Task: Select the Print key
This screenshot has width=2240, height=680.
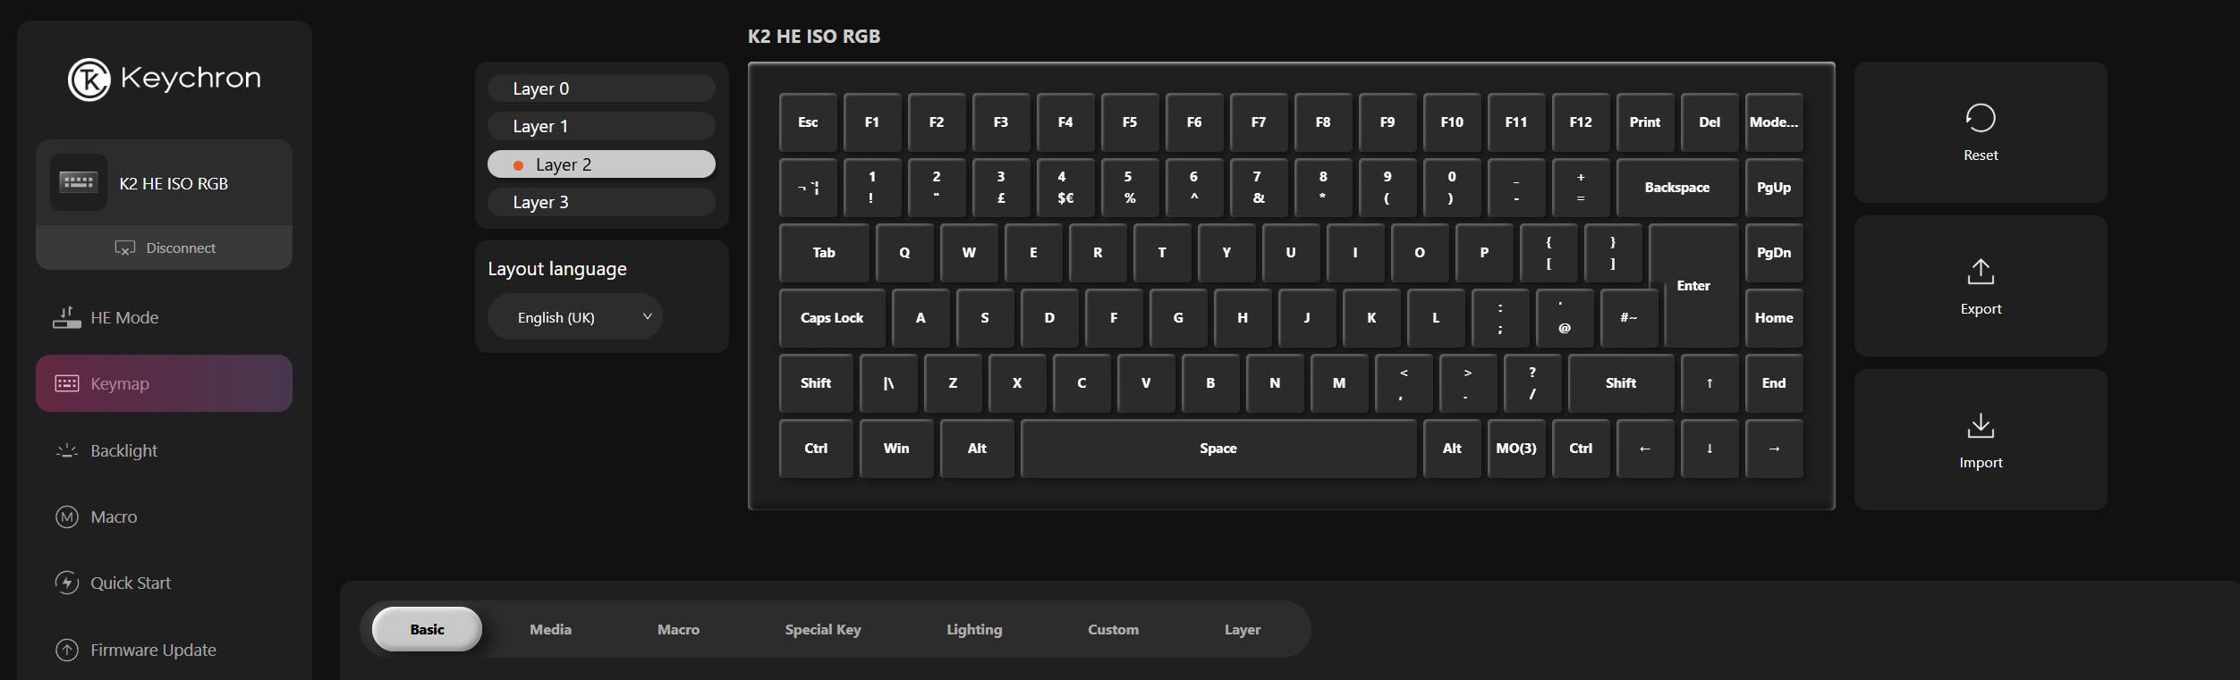Action: (x=1645, y=122)
